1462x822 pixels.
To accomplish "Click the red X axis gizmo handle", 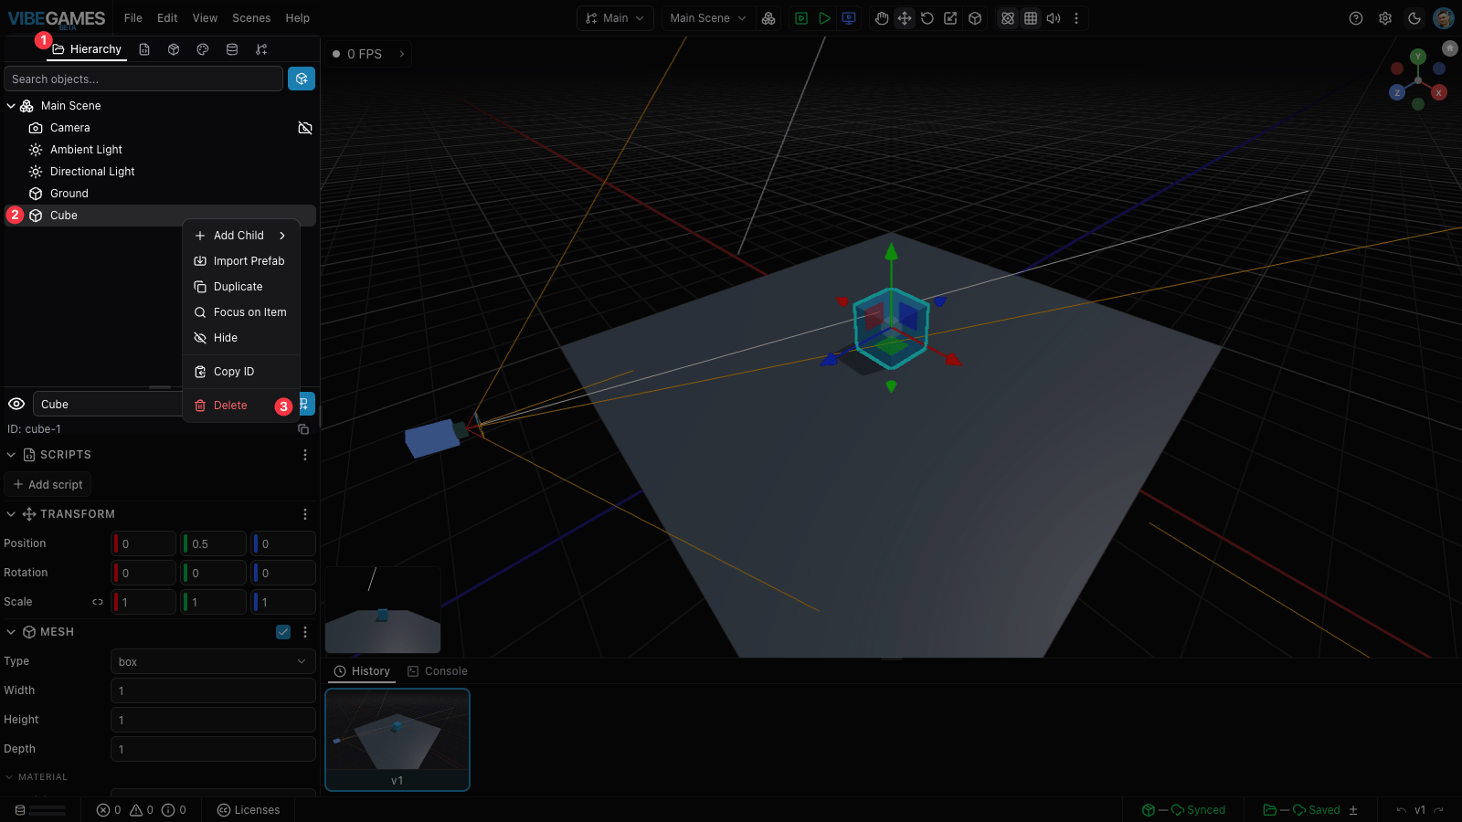I will (x=1439, y=92).
